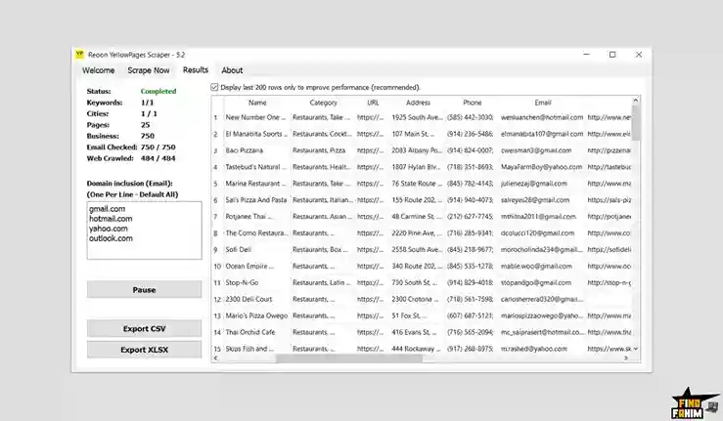Sort by the Category column header
723x421 pixels.
323,103
